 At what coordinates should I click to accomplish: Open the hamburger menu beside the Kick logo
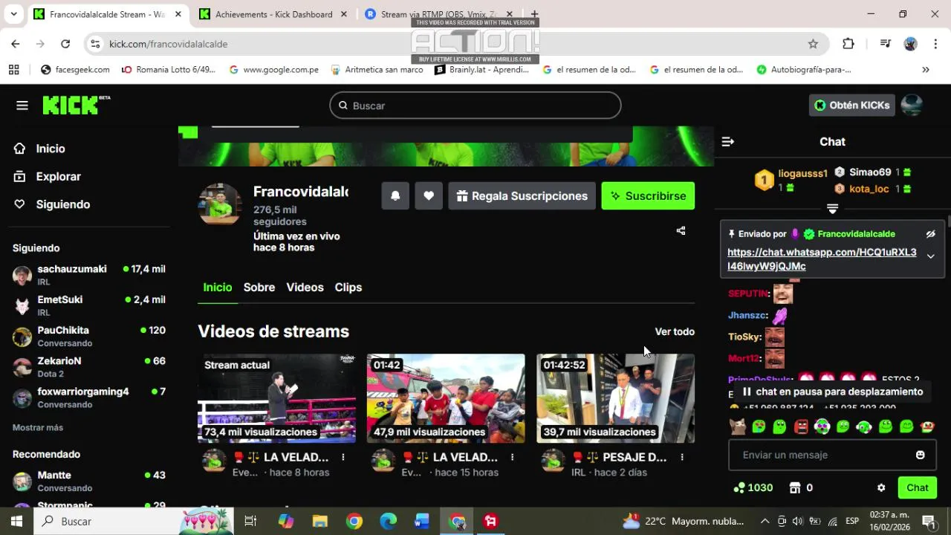pos(22,106)
